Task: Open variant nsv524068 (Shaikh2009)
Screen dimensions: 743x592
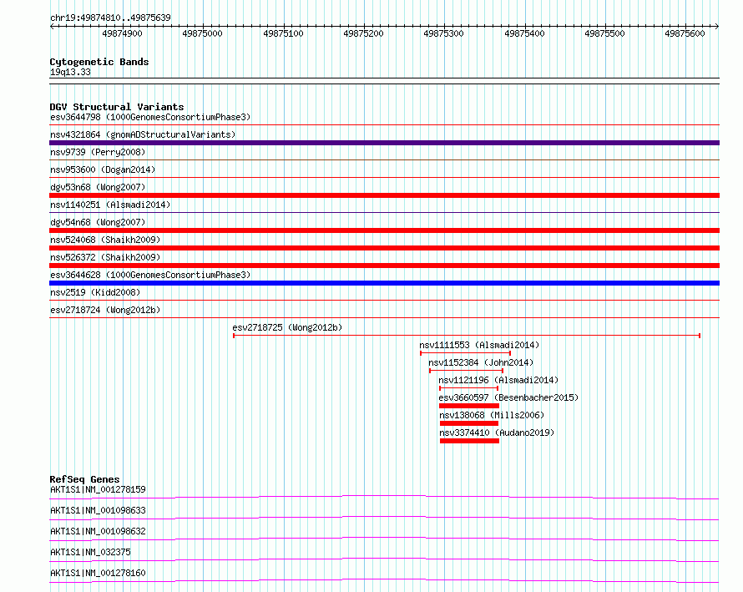Action: pyautogui.click(x=105, y=240)
